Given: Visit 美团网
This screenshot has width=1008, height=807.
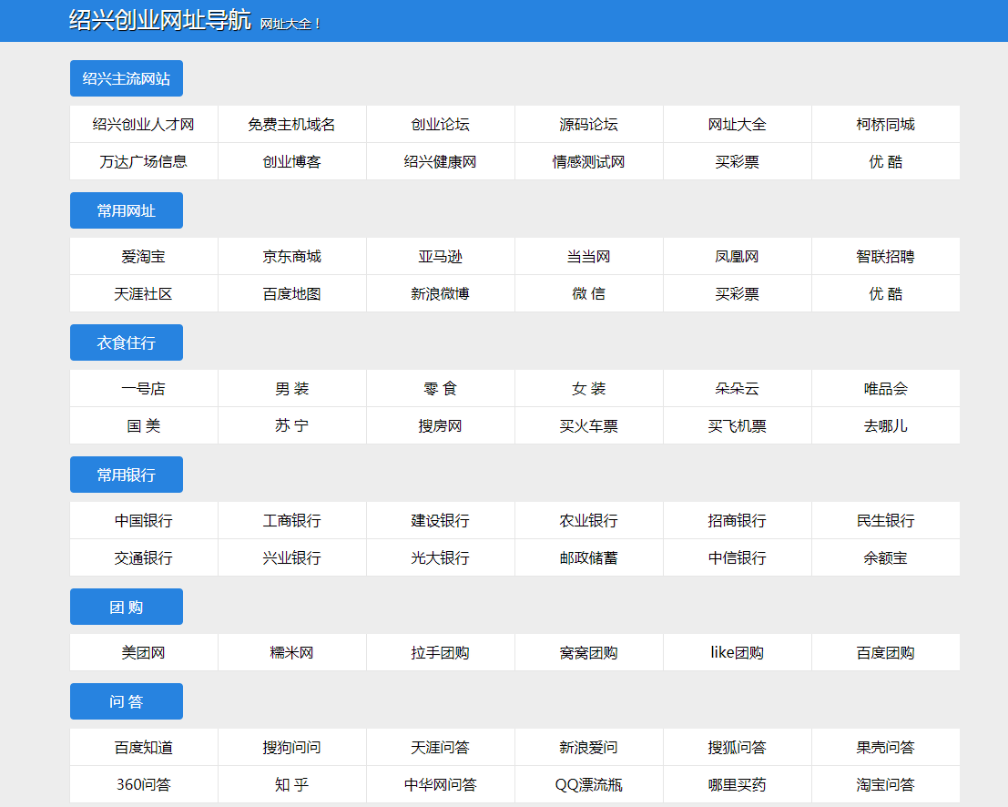Looking at the screenshot, I should click(x=143, y=653).
